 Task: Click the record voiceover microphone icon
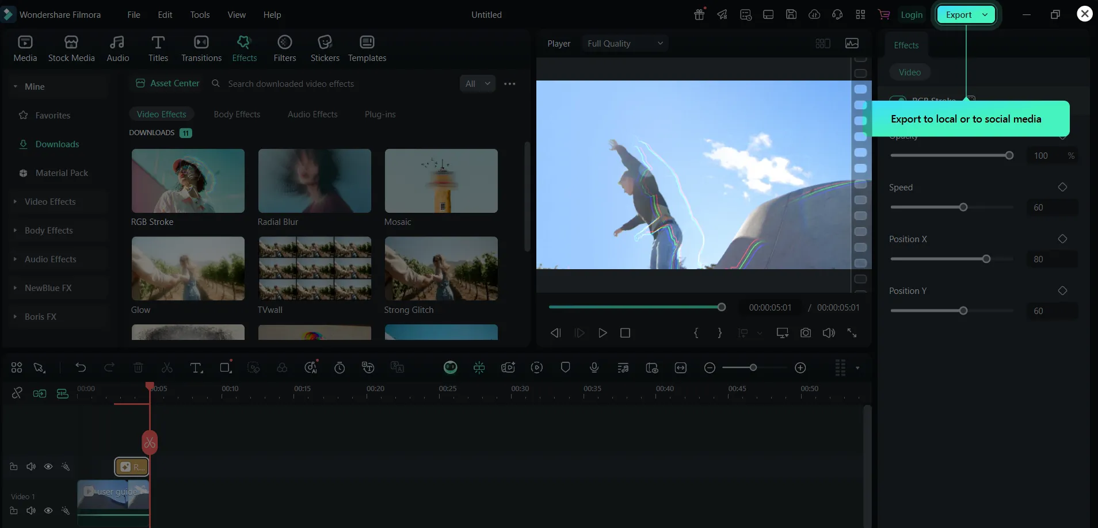coord(594,368)
